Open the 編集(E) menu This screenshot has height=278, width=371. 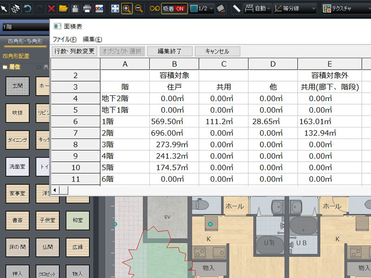[92, 39]
